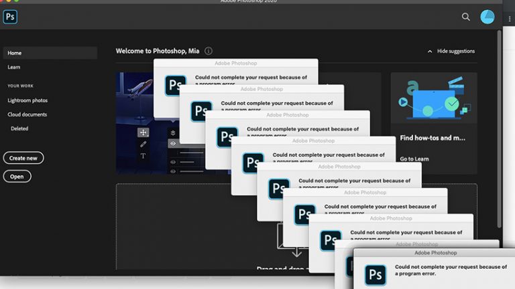Click the Photoshop Ps logo in header
The height and width of the screenshot is (289, 515).
point(10,17)
